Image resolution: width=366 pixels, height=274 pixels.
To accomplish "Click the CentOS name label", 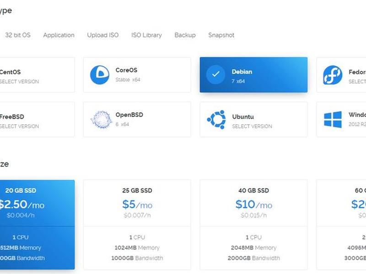I will [x=10, y=72].
